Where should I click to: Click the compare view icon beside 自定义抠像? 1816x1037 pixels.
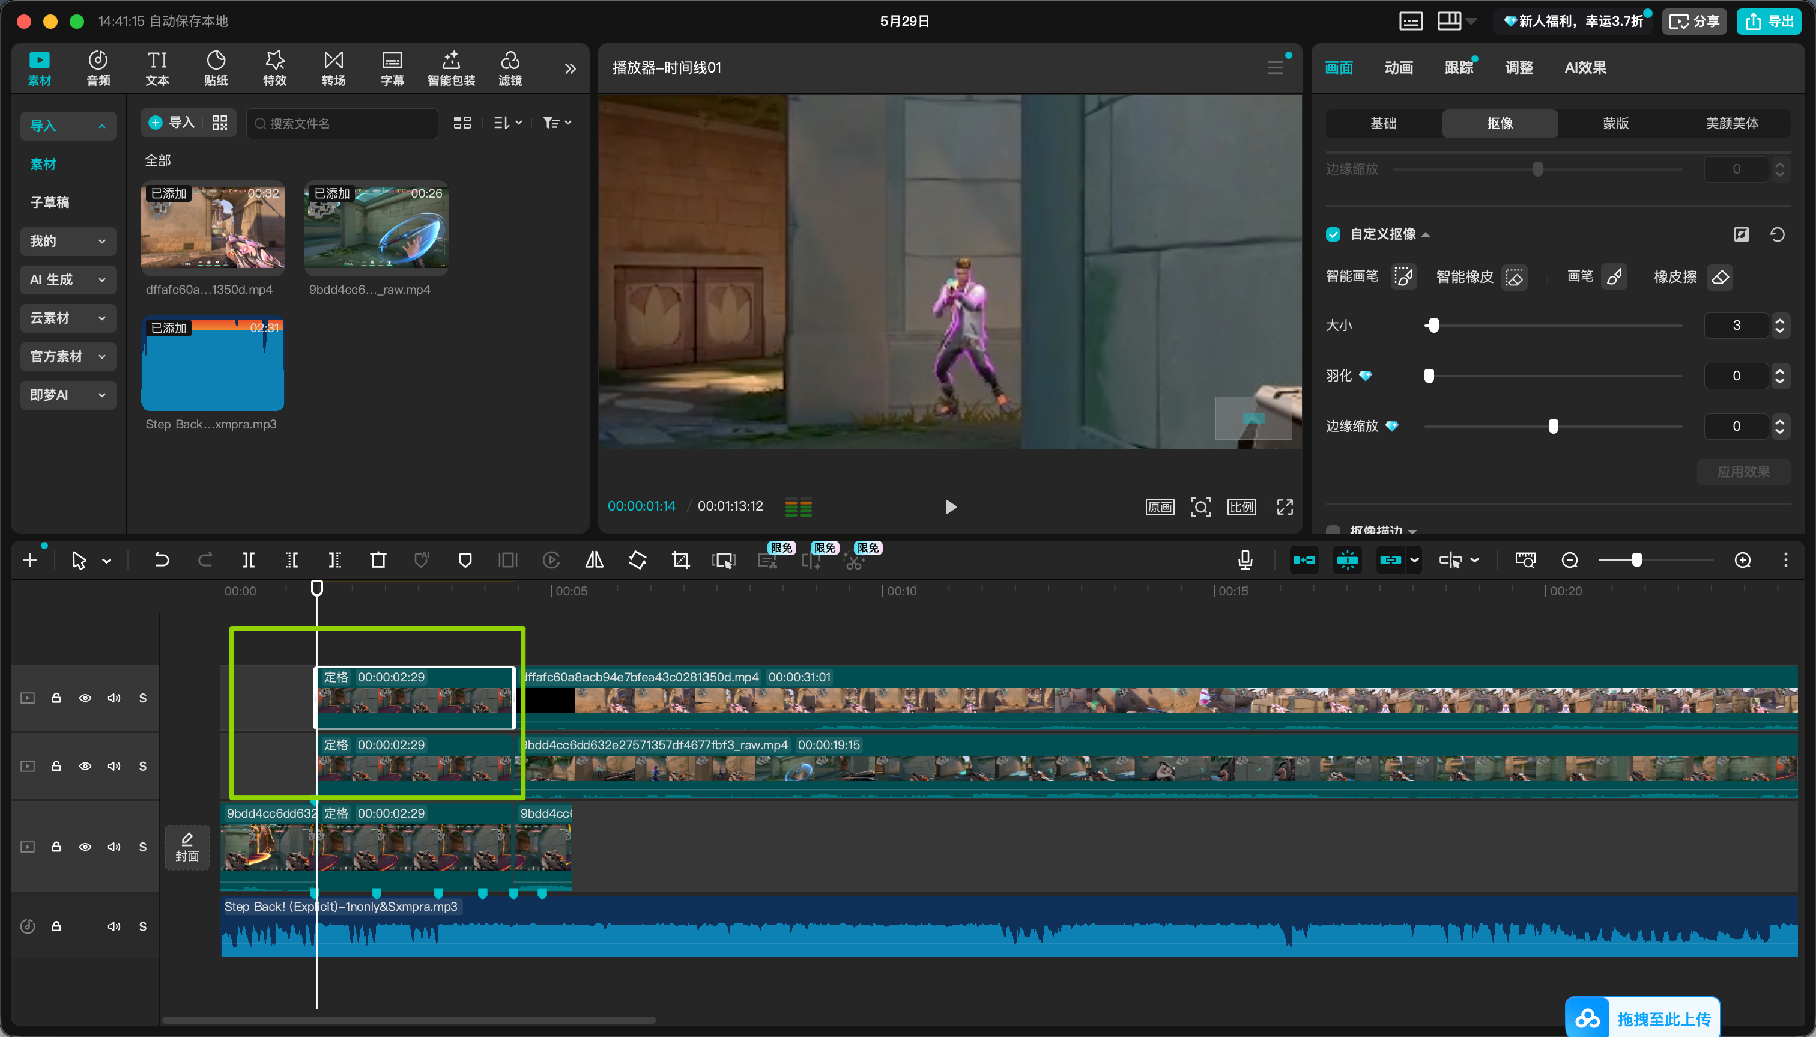[x=1742, y=234]
